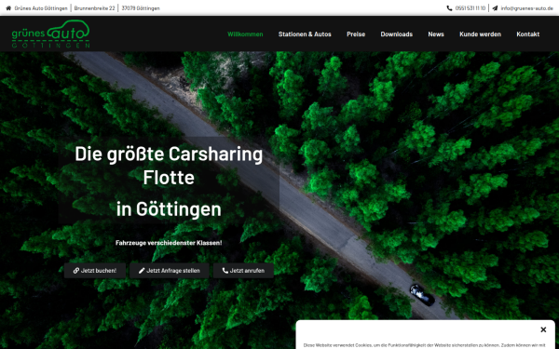This screenshot has height=349, width=559.
Task: Click the cookie notice text in the banner
Action: coord(424,345)
